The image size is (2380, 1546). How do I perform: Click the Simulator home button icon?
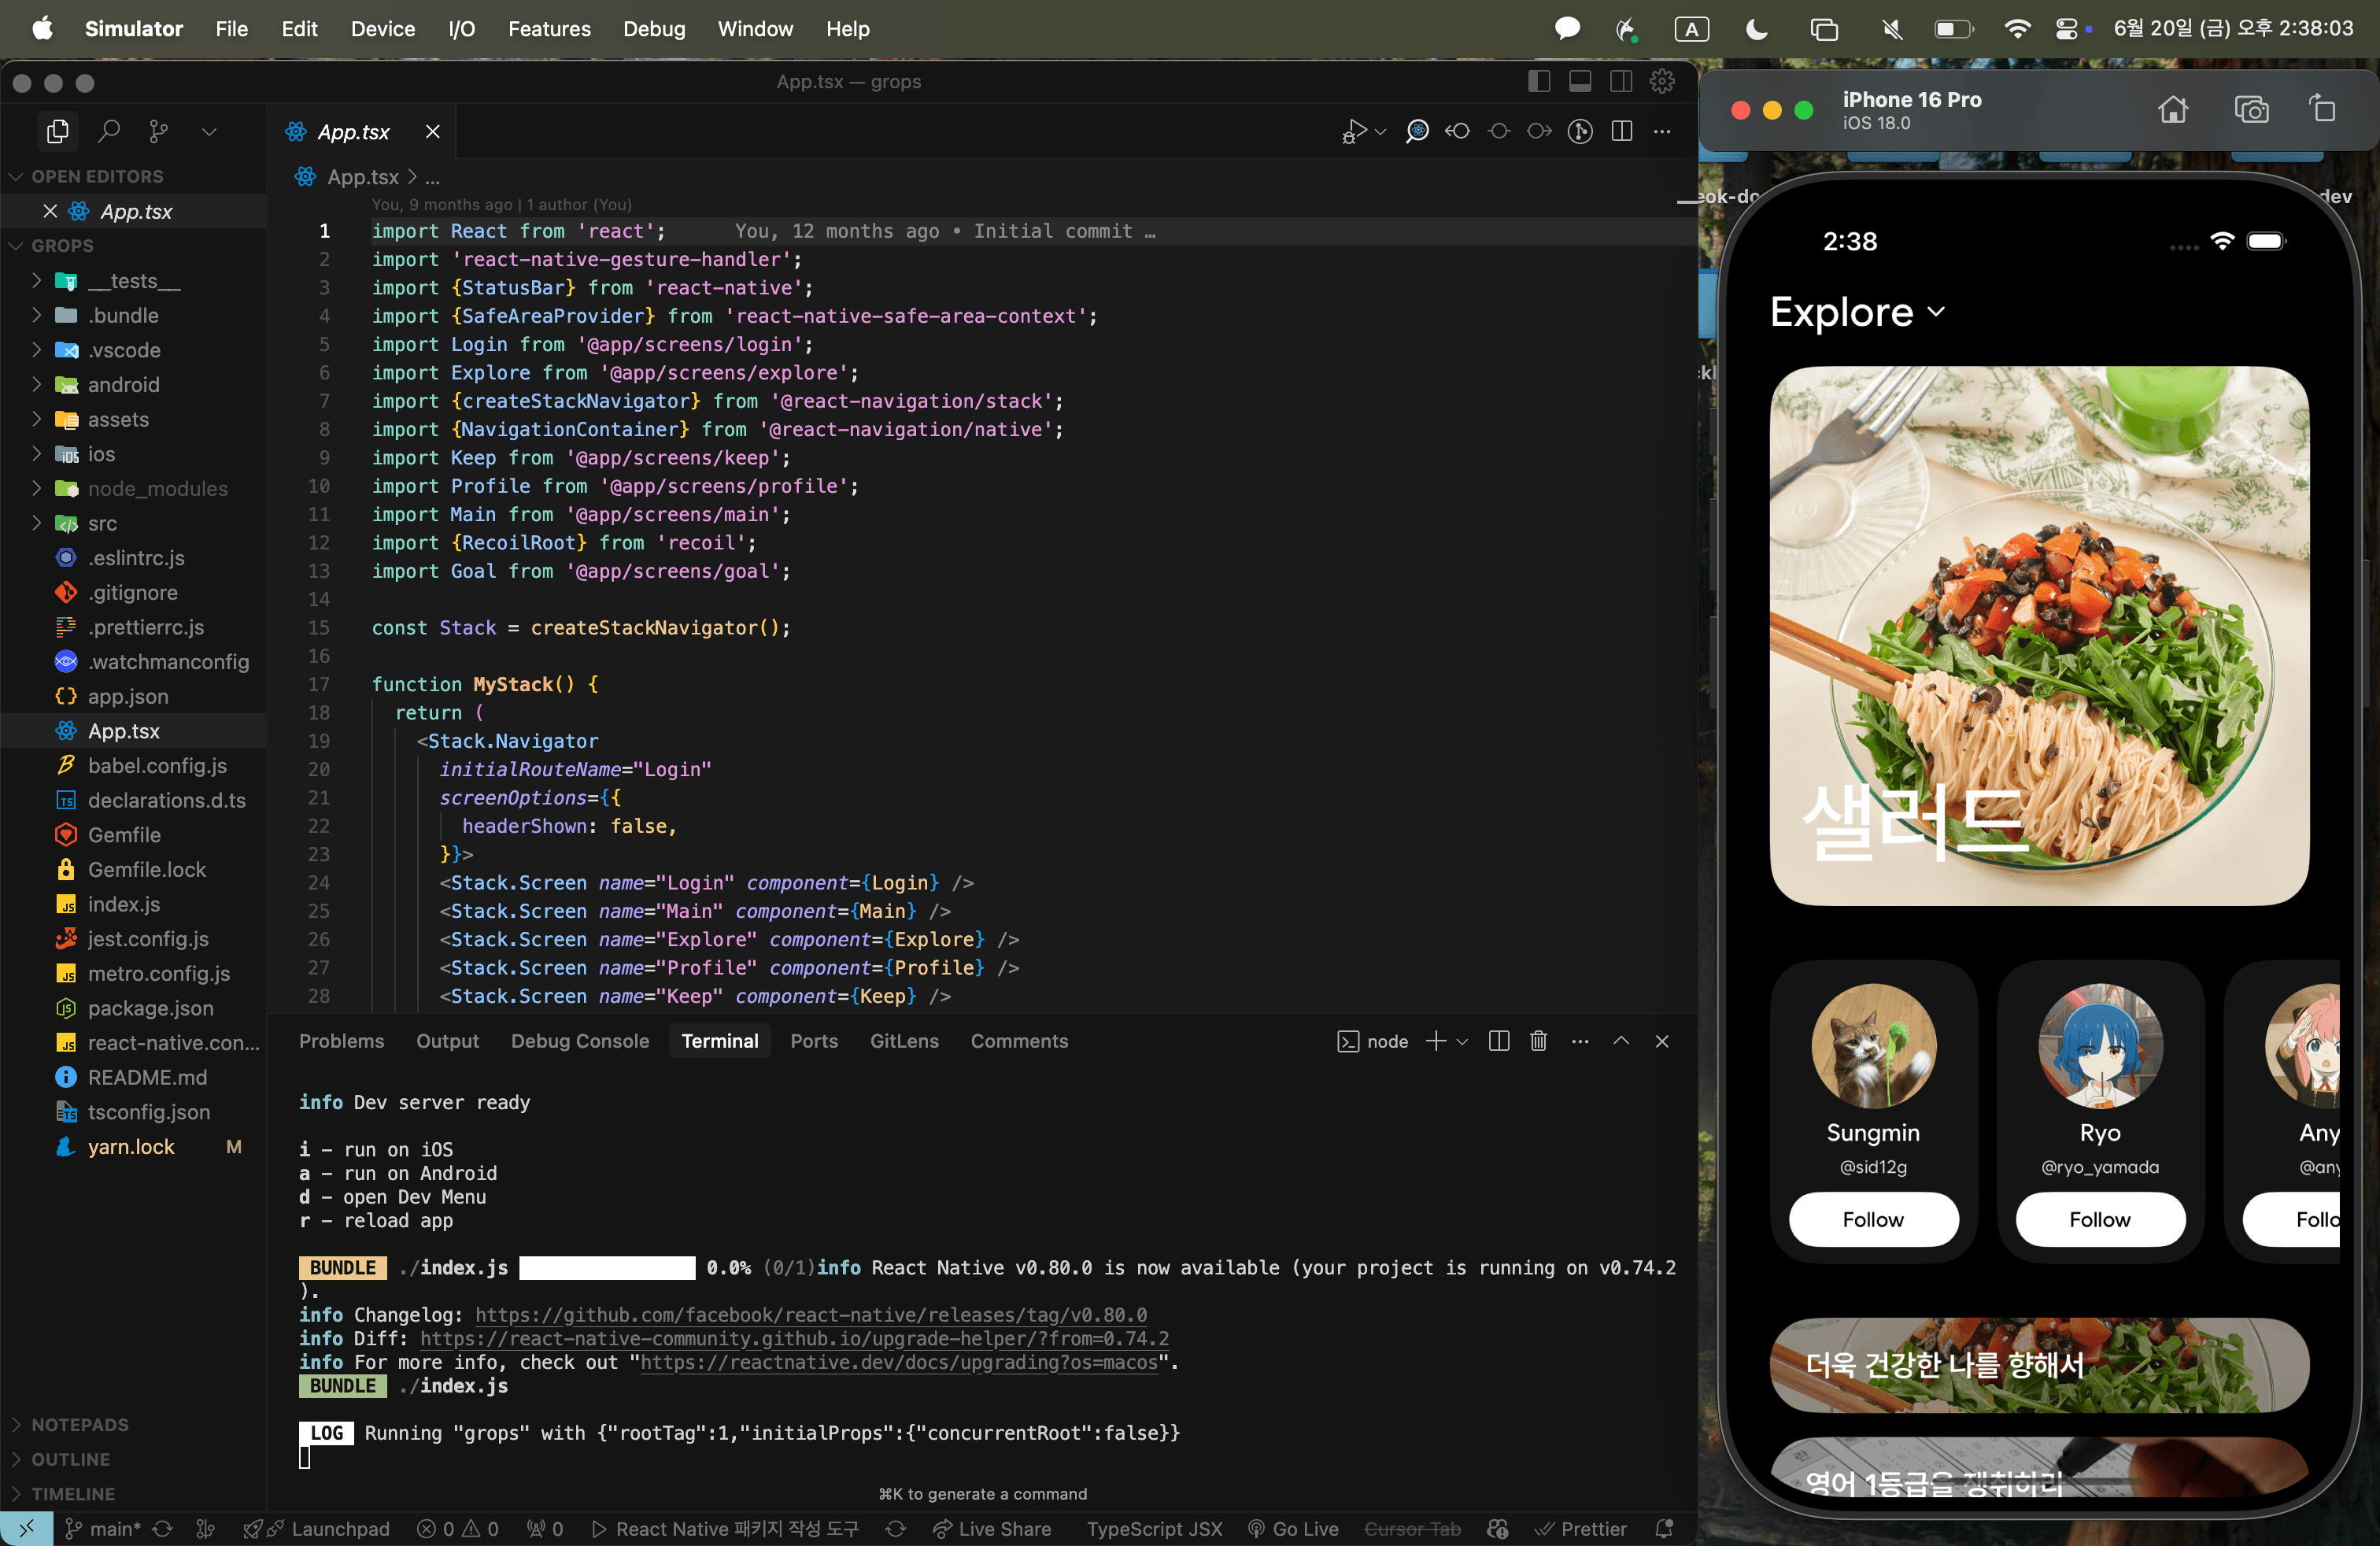2172,109
